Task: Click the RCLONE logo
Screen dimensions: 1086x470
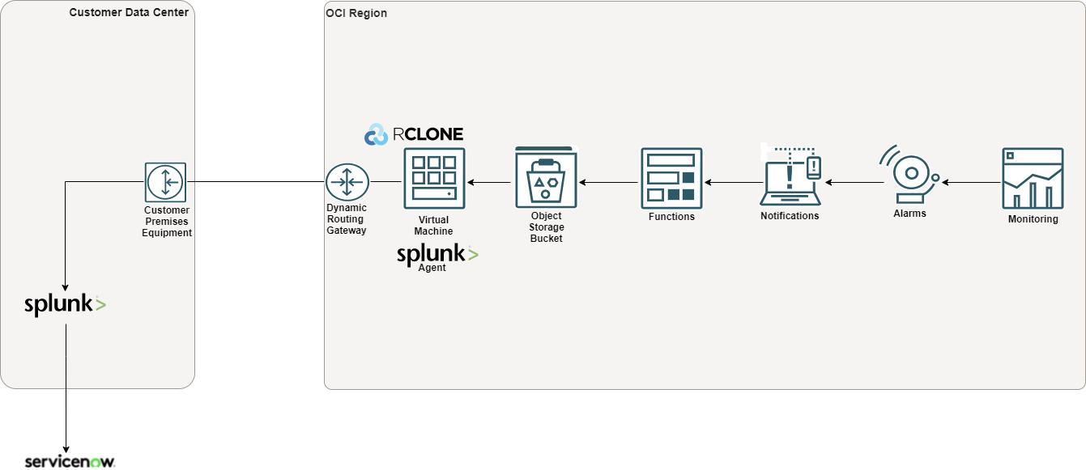Action: point(415,133)
